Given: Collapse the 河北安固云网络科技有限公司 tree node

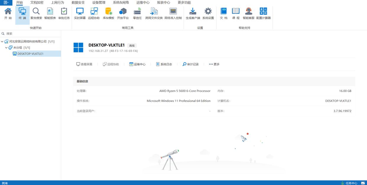Looking at the screenshot, I should point(2,42).
